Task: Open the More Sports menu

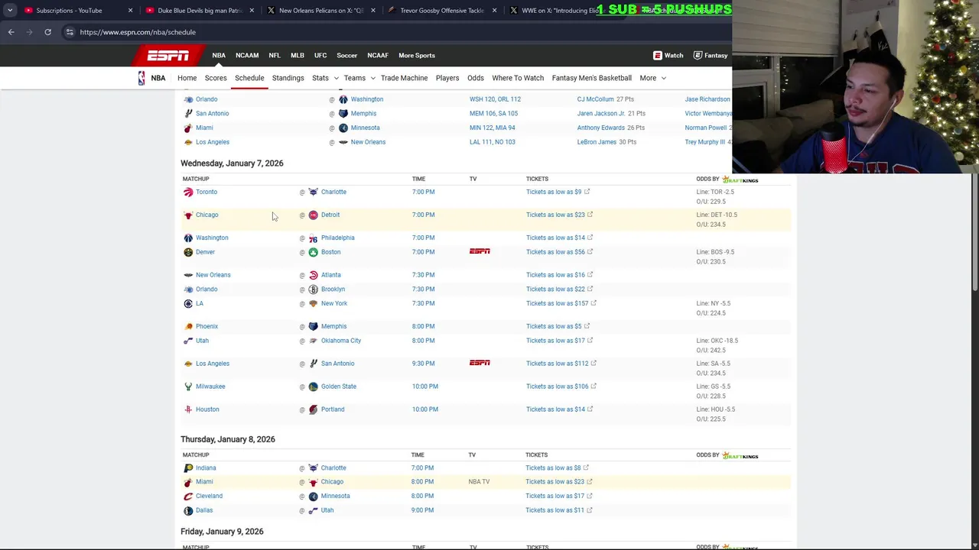Action: coord(417,55)
